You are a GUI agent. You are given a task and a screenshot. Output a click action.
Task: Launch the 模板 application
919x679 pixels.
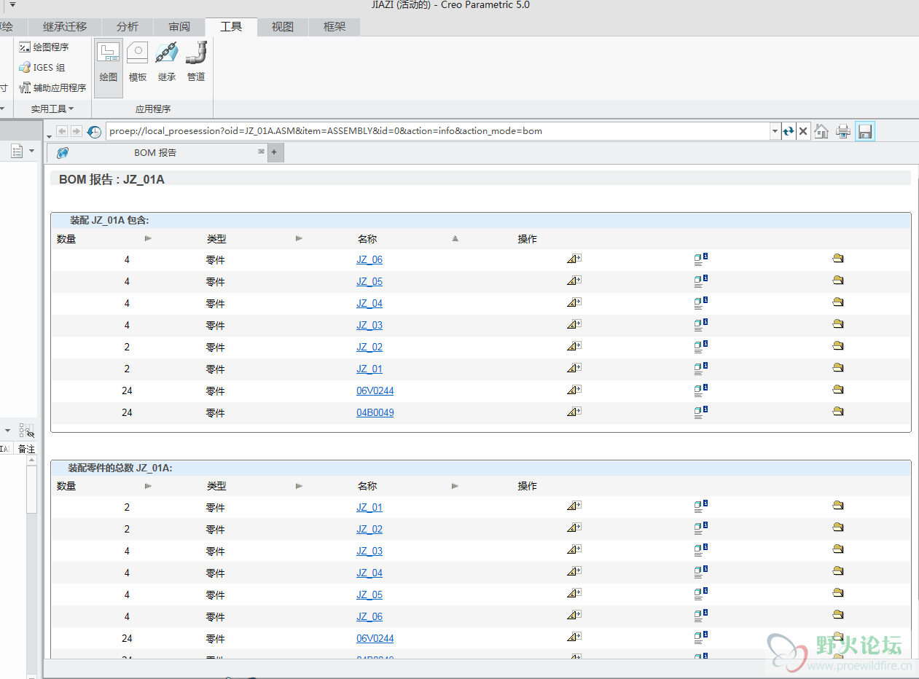tap(138, 62)
